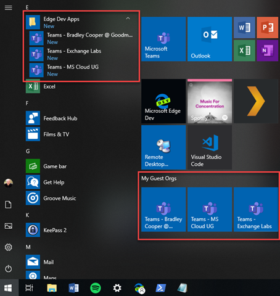Open the Outlook pinned tile

click(x=210, y=39)
